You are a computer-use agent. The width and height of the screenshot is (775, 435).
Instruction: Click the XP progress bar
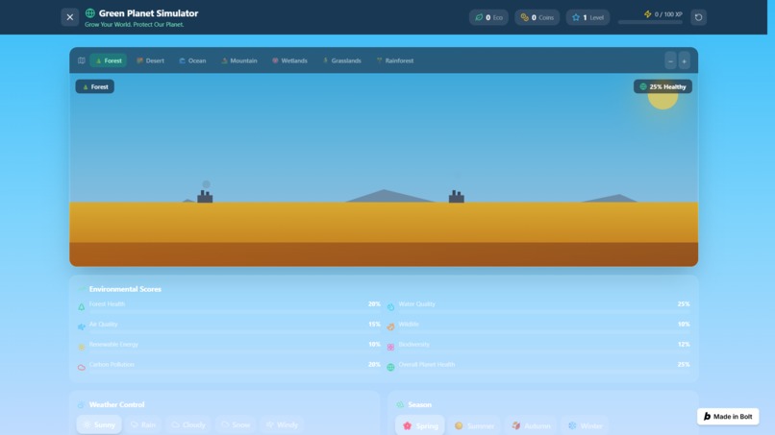tap(650, 22)
